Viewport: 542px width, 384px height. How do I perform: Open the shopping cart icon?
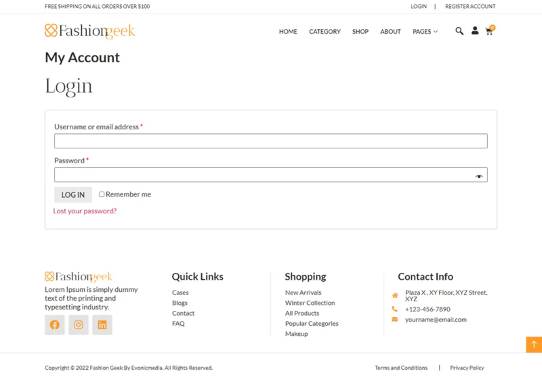click(490, 30)
